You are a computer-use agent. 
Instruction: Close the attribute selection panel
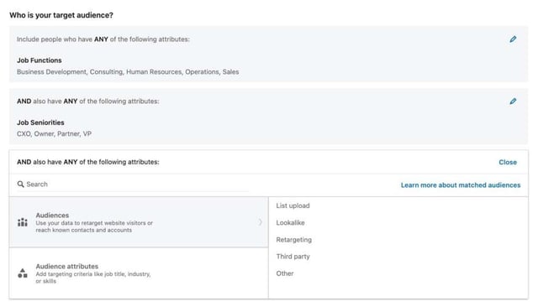click(508, 162)
